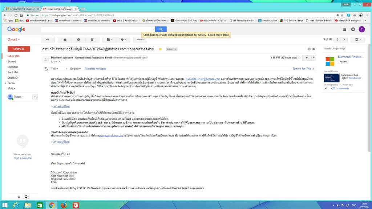Go to the older email arrow
Screen dimensions: 372x209
tap(344, 40)
